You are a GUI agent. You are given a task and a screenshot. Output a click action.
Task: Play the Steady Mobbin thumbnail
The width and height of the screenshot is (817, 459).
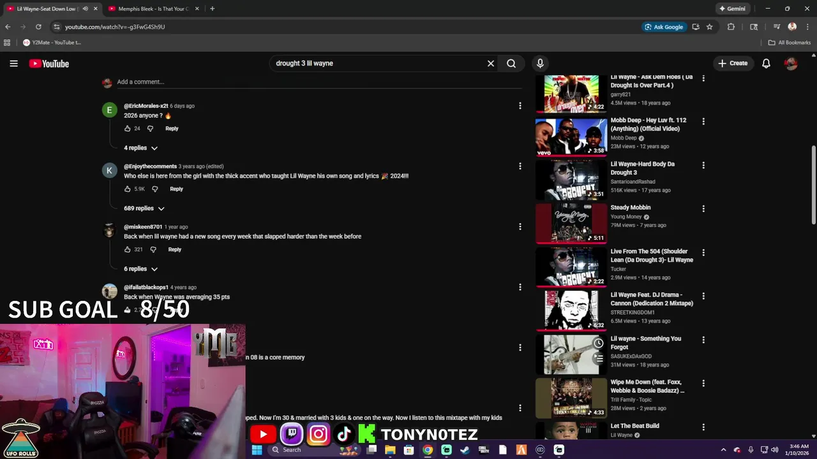[x=571, y=223]
